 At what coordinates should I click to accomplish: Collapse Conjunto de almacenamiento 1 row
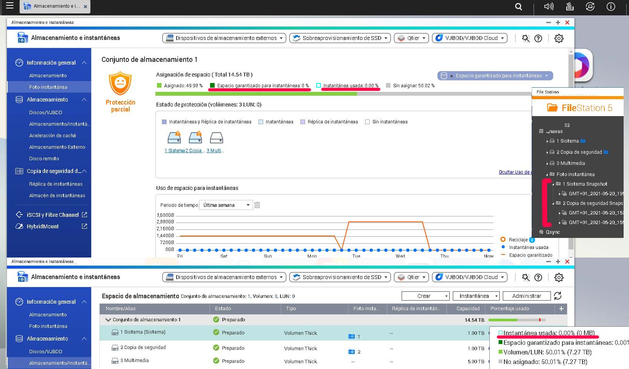pos(108,320)
